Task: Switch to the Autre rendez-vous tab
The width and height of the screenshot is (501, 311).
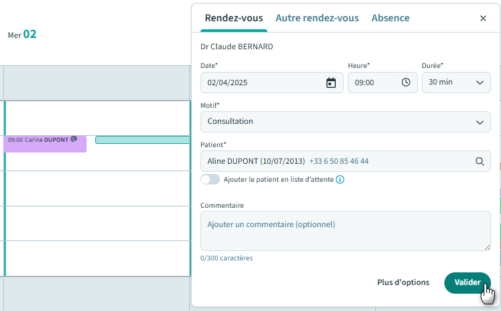Action: pos(317,18)
